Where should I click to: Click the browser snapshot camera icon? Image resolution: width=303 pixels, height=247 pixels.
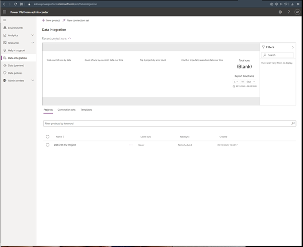272,4
